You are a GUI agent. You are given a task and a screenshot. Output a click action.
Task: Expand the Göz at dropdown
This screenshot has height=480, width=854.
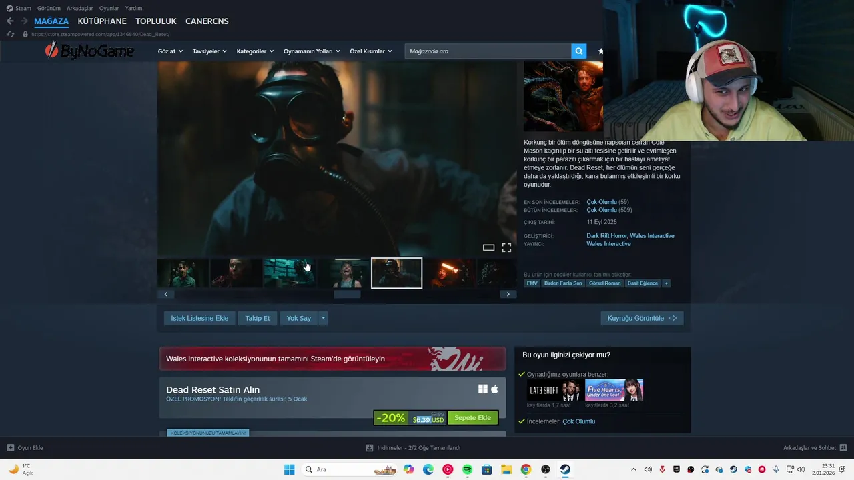pos(170,51)
